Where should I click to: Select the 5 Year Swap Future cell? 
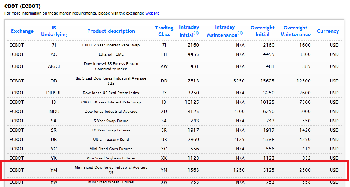tap(111, 121)
